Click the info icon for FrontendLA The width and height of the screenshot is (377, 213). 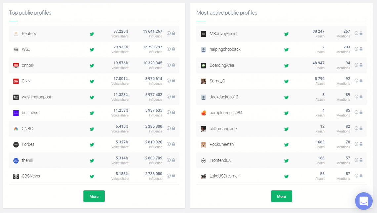[x=356, y=160]
